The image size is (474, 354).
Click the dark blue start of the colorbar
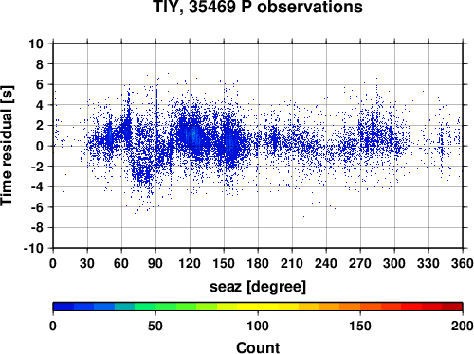coord(64,307)
